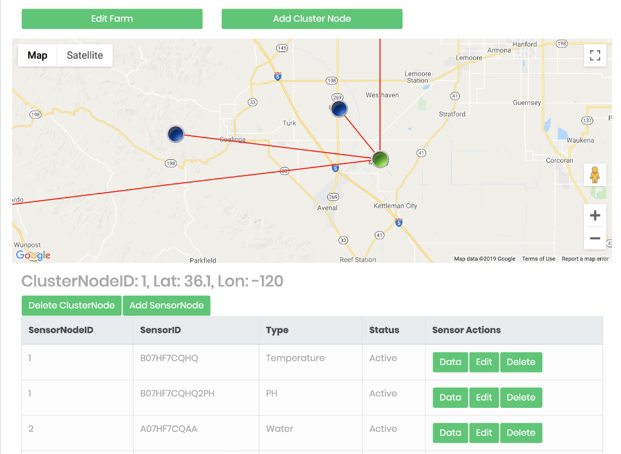Screen dimensions: 621x454
Task: Select the Satellite tab
Action: [x=84, y=55]
